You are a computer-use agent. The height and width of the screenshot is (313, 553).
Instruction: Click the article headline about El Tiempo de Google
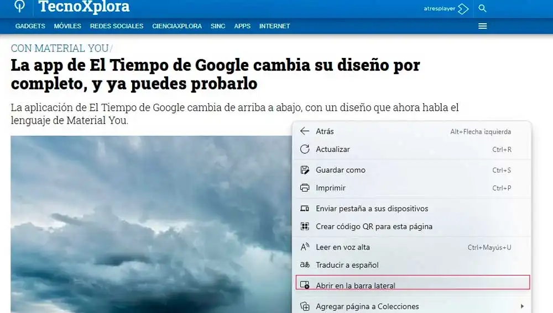[x=215, y=75]
